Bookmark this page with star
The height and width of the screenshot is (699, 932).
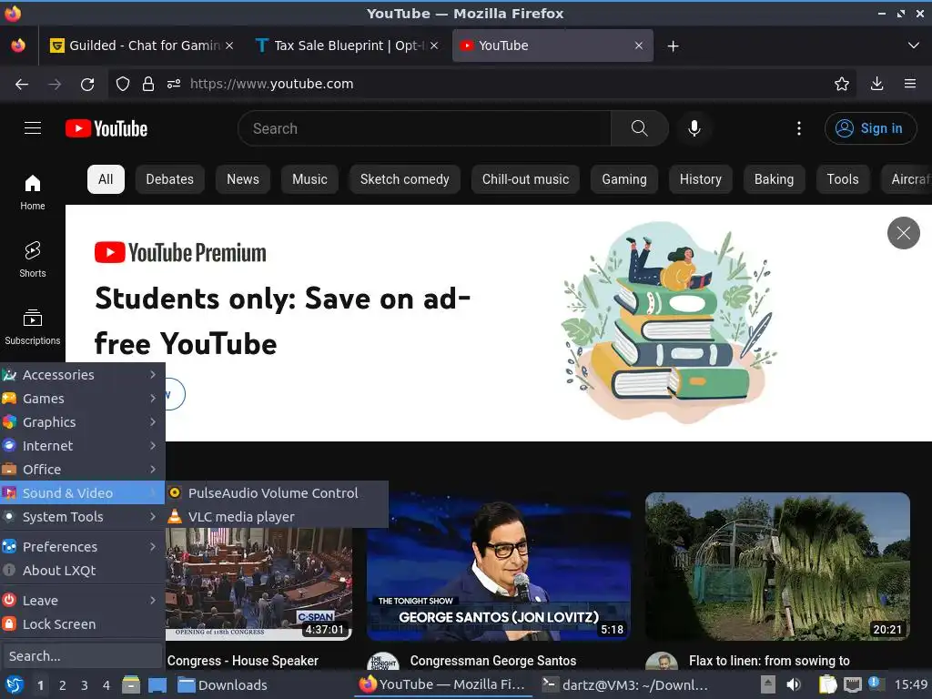tap(842, 84)
